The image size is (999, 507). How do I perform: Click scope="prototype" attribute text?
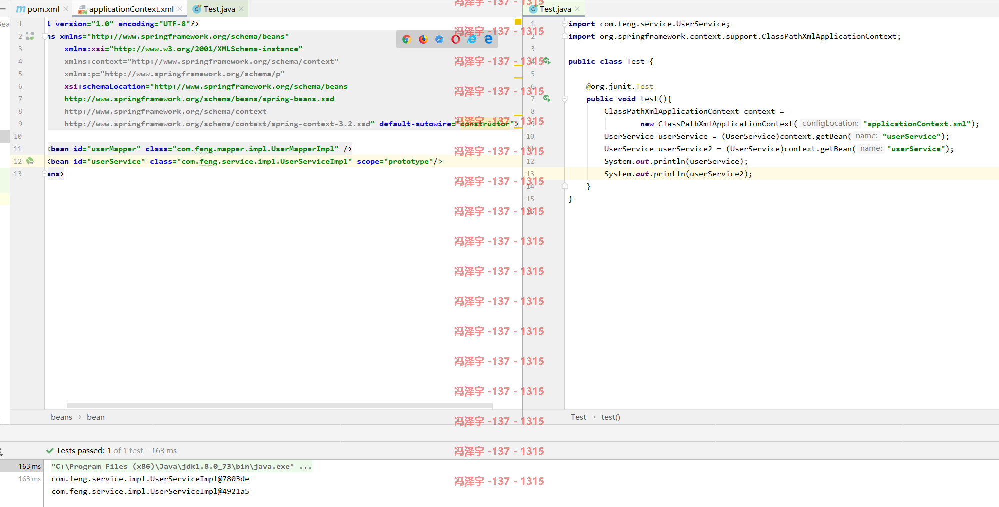[x=395, y=161]
